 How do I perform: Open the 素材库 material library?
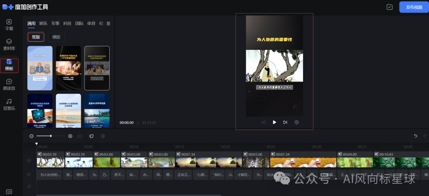(x=9, y=44)
